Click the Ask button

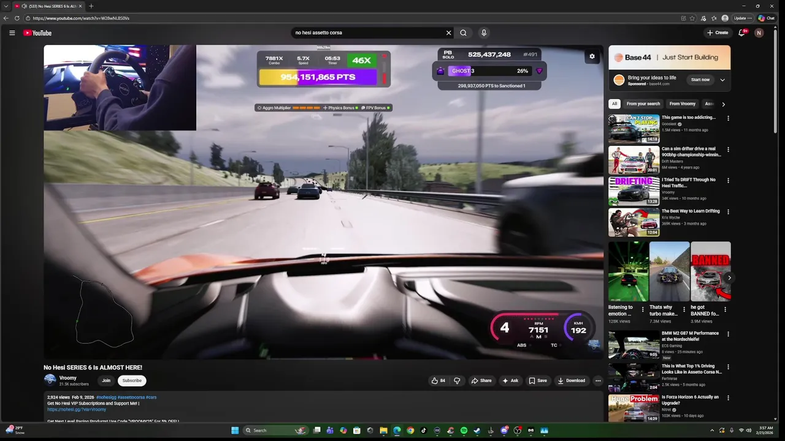(510, 380)
